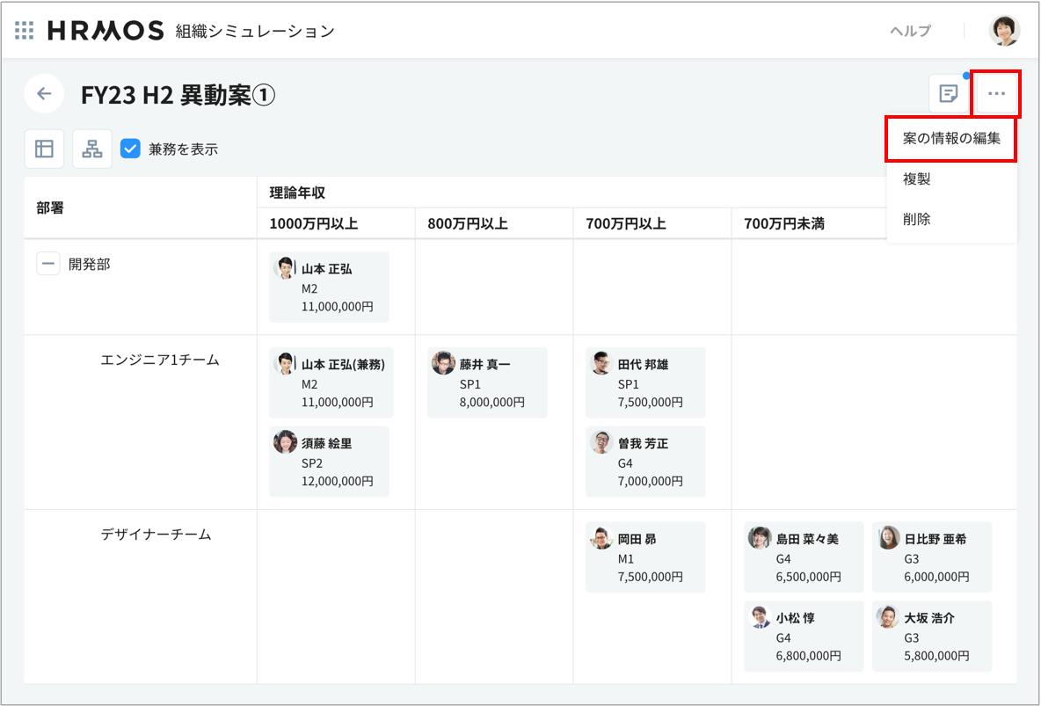Select 日比野 亜希 employee card

tap(932, 557)
